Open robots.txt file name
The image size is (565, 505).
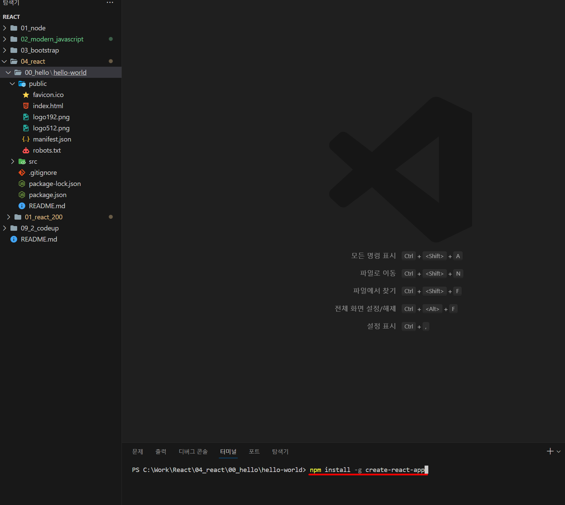pyautogui.click(x=47, y=150)
